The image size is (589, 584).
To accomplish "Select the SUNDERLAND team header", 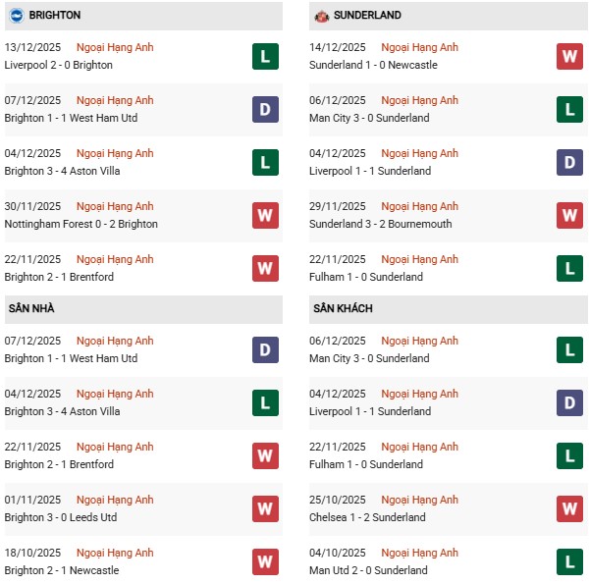I will tap(367, 16).
